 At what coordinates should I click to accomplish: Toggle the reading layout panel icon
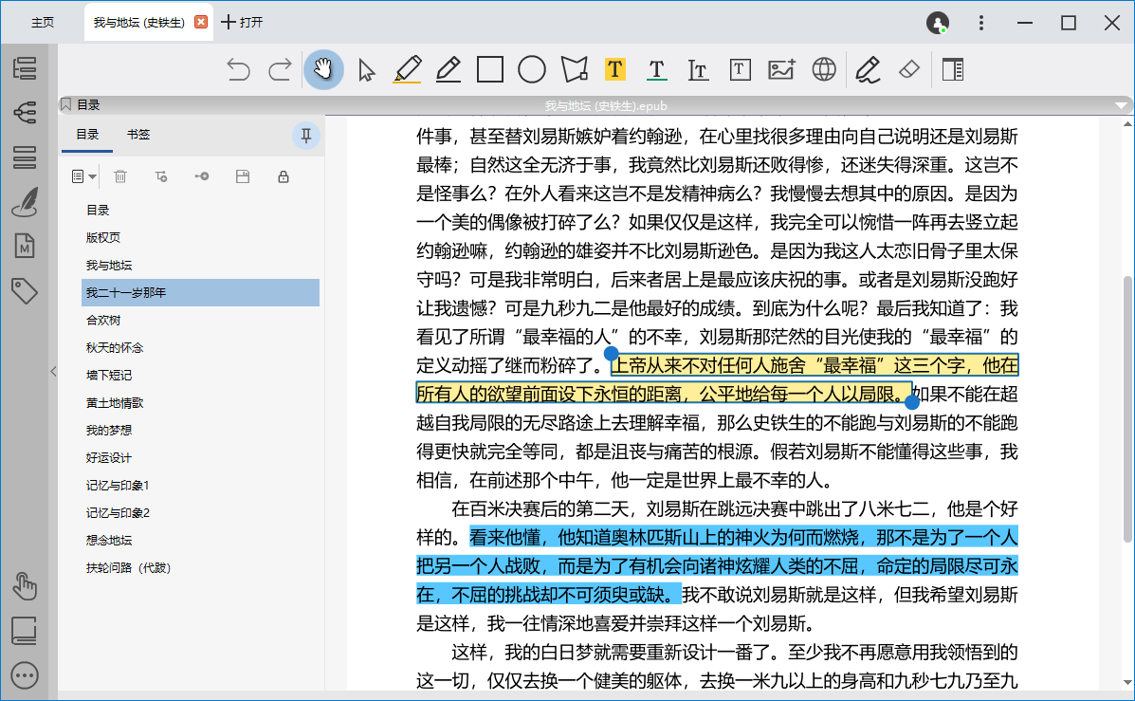(x=952, y=69)
